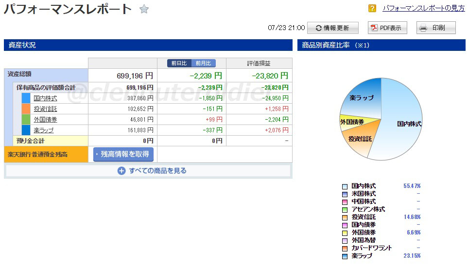The image size is (468, 265).
Task: Click the 預り金合計 row label
Action: click(x=31, y=140)
